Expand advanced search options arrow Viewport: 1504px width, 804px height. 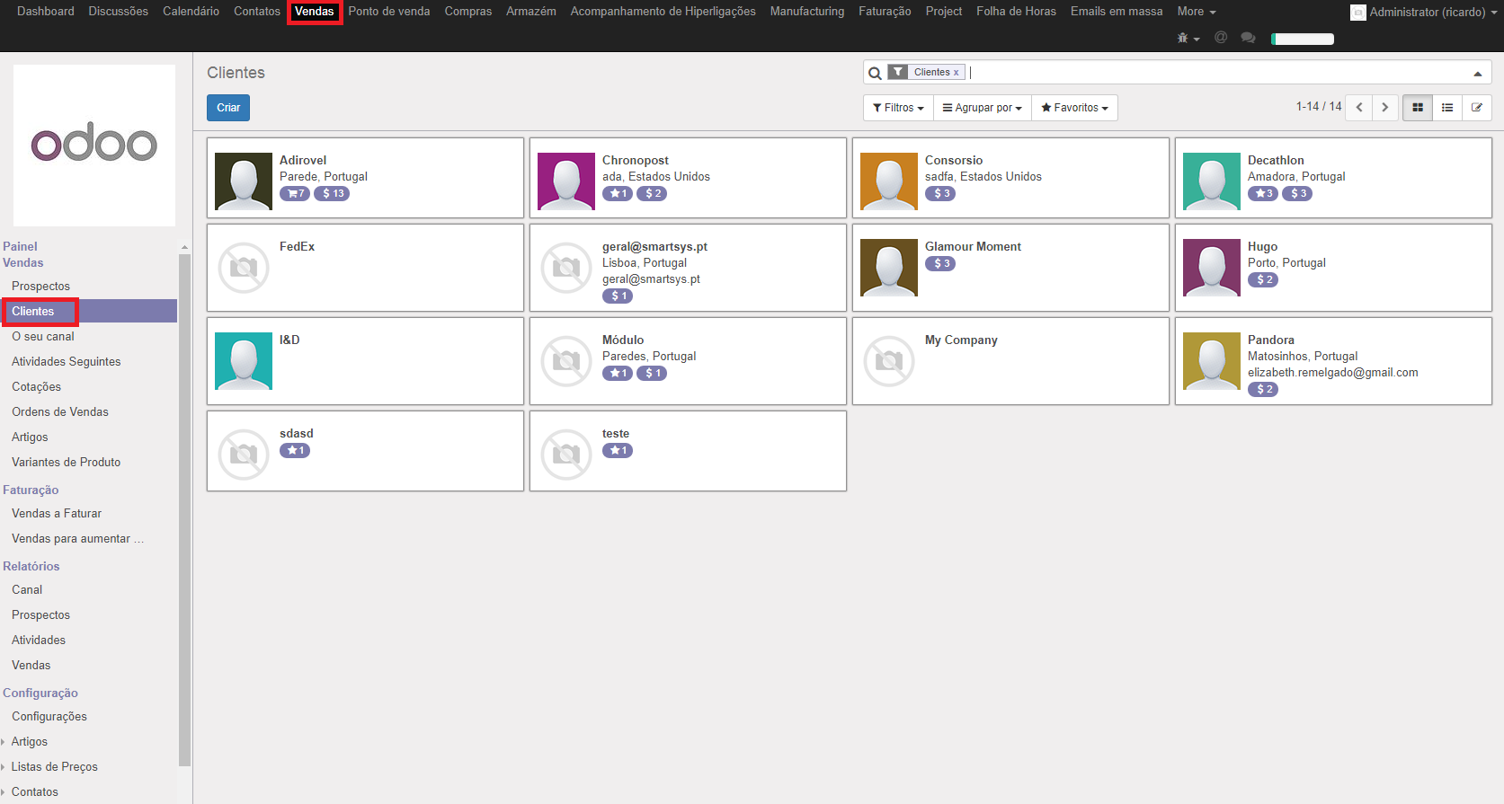pyautogui.click(x=1477, y=74)
